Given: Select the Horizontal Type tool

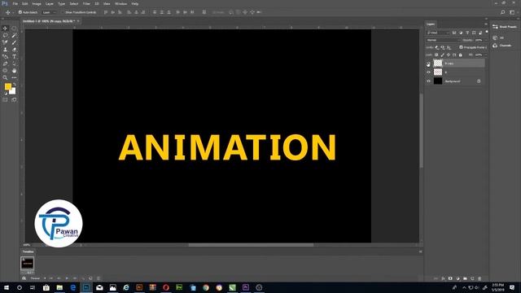Looking at the screenshot, I should [x=14, y=57].
